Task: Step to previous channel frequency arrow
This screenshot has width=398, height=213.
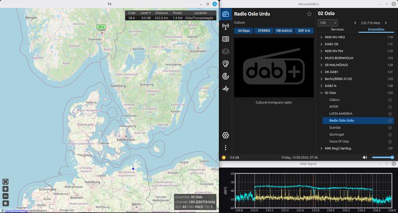Action: (355, 23)
